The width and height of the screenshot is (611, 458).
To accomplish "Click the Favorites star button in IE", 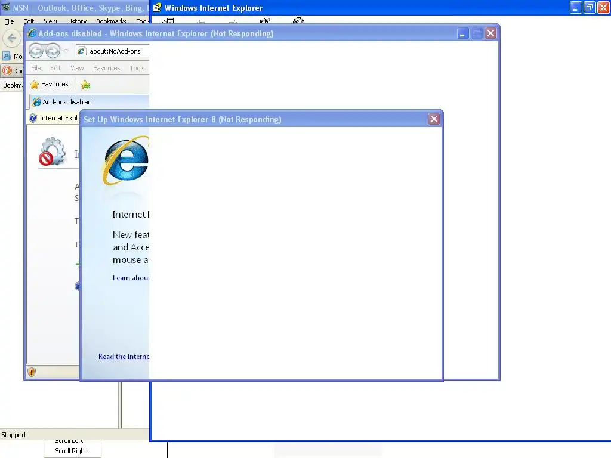I will (49, 84).
